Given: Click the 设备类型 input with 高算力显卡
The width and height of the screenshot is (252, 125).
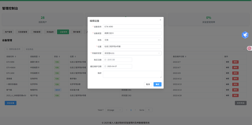Looking at the screenshot, I should coord(132,33).
